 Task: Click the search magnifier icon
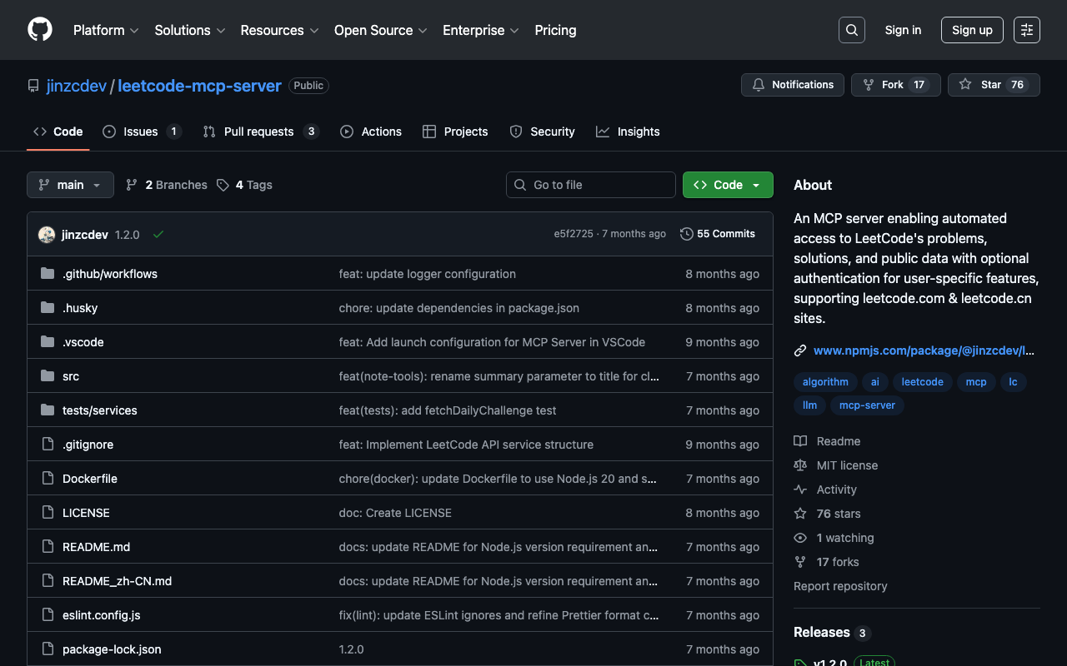click(x=852, y=30)
